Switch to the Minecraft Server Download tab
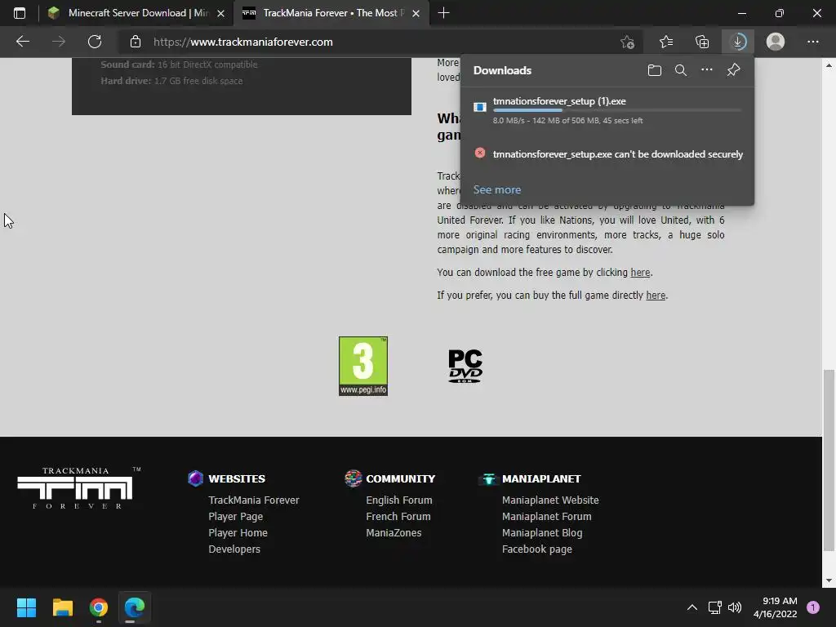836x627 pixels. [136, 13]
